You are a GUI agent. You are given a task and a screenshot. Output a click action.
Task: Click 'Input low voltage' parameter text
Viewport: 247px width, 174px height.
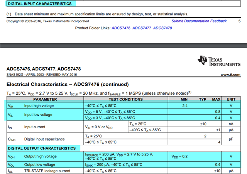pyautogui.click(x=38, y=115)
